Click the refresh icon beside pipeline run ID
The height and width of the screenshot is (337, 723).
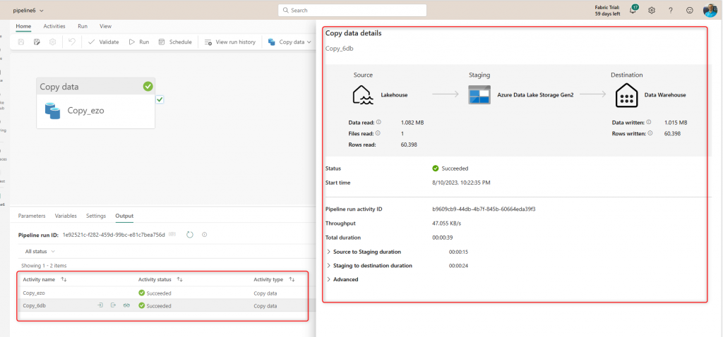[x=190, y=234]
